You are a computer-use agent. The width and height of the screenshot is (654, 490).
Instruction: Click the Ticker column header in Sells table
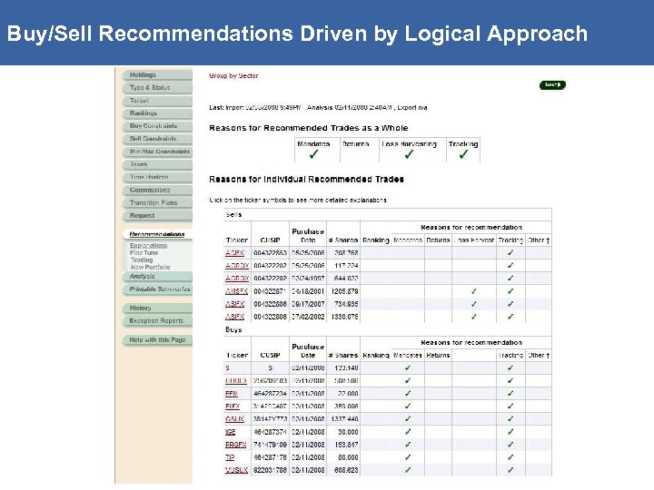click(x=237, y=240)
